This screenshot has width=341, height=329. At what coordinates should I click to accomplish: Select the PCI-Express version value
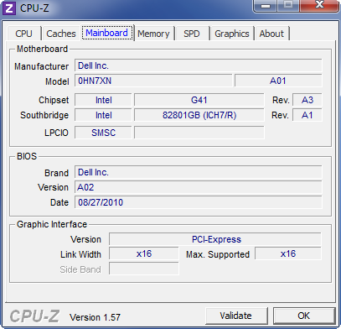215,239
